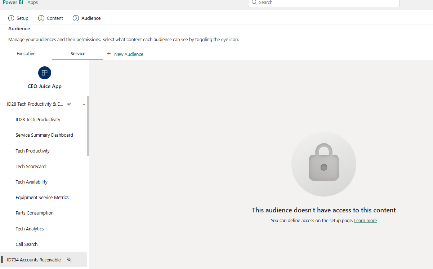Open the Learn more link
433x269 pixels.
365,220
